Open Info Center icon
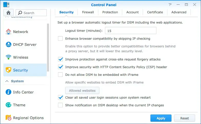The image size is (201, 124). (8, 92)
